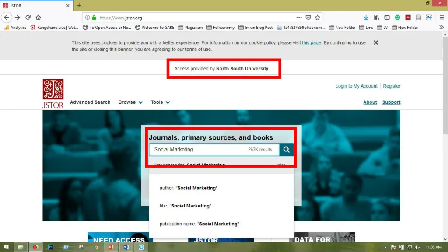This screenshot has width=448, height=252.
Task: Open File Explorer from the taskbar
Action: click(x=21, y=247)
